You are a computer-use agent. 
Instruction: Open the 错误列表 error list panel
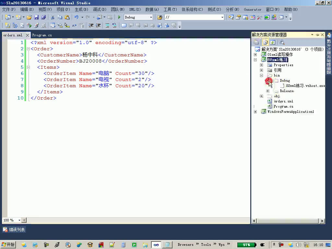point(14,230)
